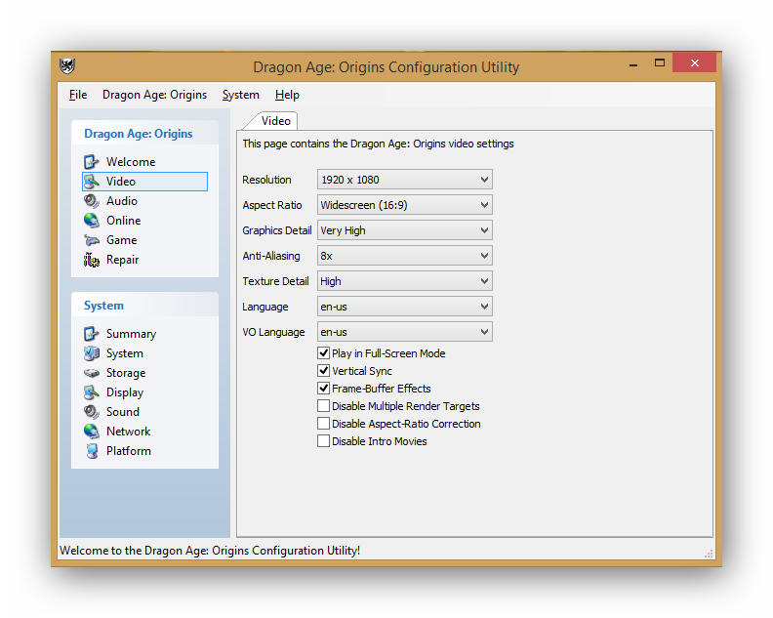Image resolution: width=773 pixels, height=618 pixels.
Task: Click the Platform icon
Action: click(x=91, y=451)
